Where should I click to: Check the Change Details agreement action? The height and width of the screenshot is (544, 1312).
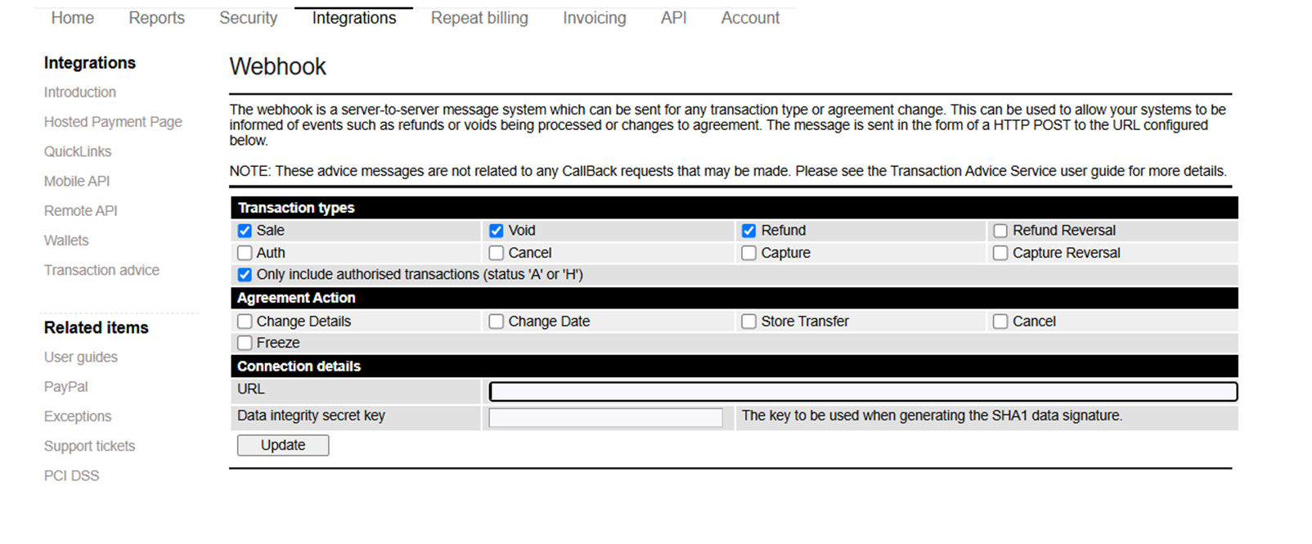pyautogui.click(x=245, y=321)
